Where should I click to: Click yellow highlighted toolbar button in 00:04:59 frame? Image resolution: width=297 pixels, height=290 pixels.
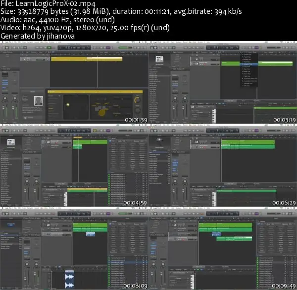[95, 130]
